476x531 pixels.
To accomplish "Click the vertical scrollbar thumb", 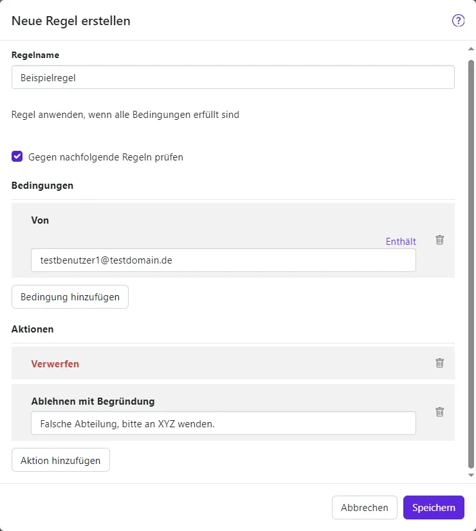I will tap(471, 258).
